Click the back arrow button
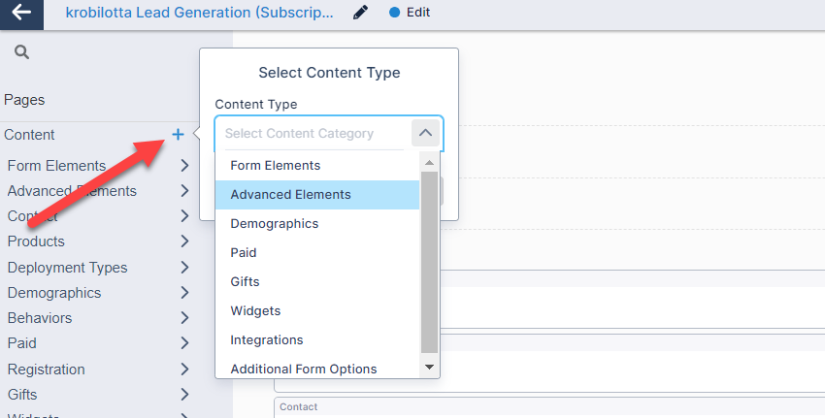 tap(21, 14)
